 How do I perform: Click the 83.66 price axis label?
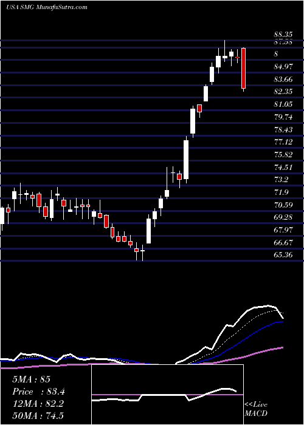(x=283, y=80)
